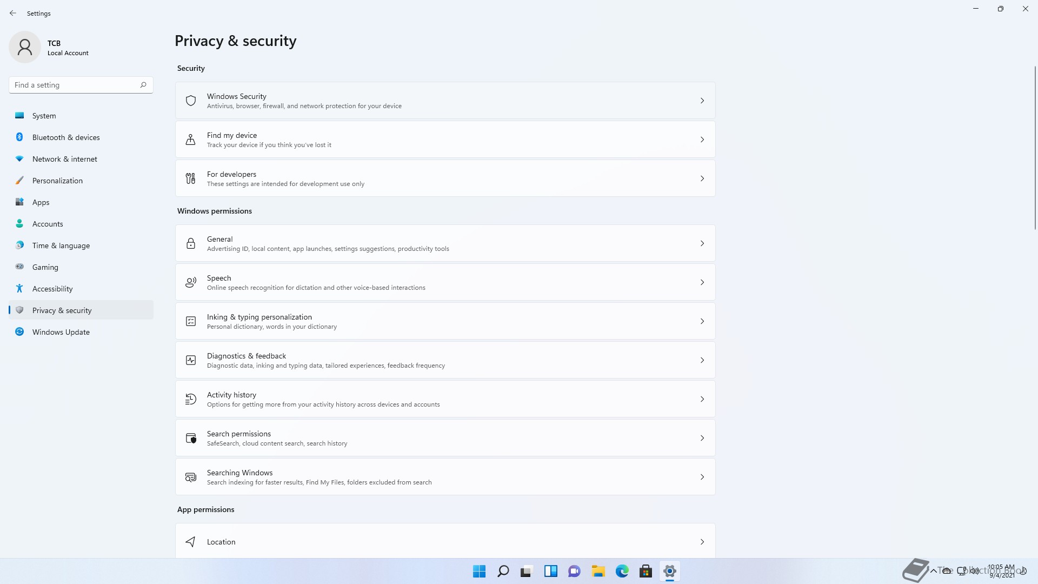Click the For developers tools icon
1038x584 pixels.
tap(190, 178)
